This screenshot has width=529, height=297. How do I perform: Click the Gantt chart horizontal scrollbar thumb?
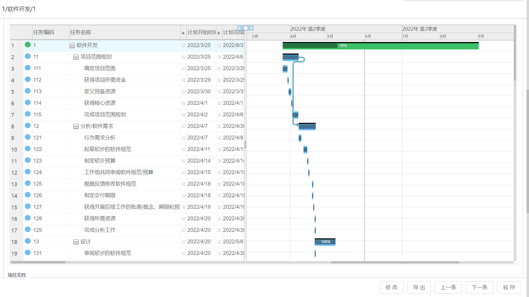pos(395,262)
